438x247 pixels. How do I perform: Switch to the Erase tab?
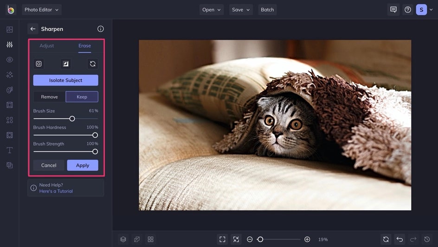click(x=84, y=46)
